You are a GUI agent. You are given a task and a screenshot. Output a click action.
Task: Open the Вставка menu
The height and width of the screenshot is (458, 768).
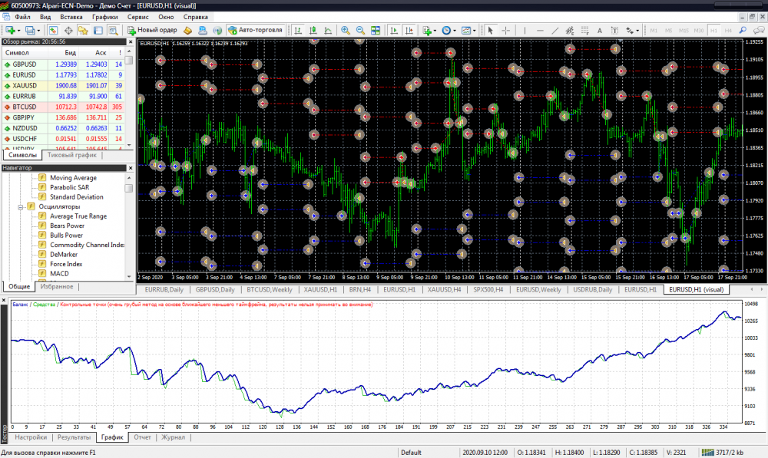click(71, 17)
